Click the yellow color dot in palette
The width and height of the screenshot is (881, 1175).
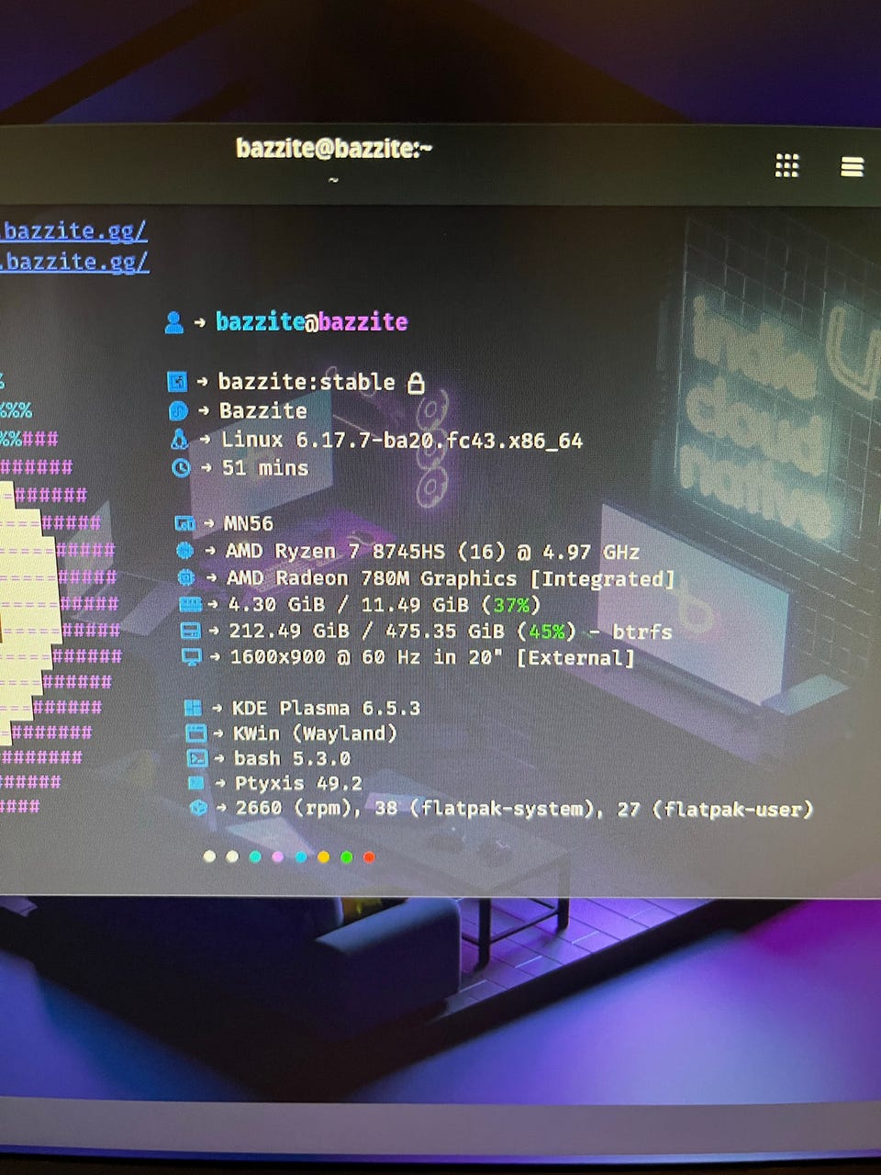(x=323, y=856)
